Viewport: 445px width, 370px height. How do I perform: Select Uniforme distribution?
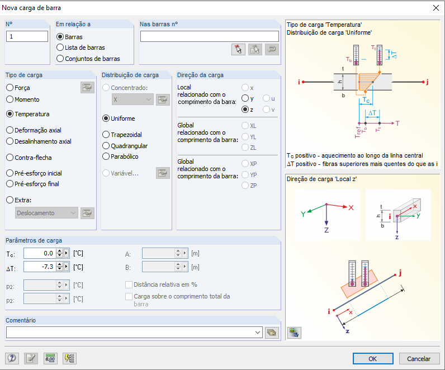click(x=106, y=118)
